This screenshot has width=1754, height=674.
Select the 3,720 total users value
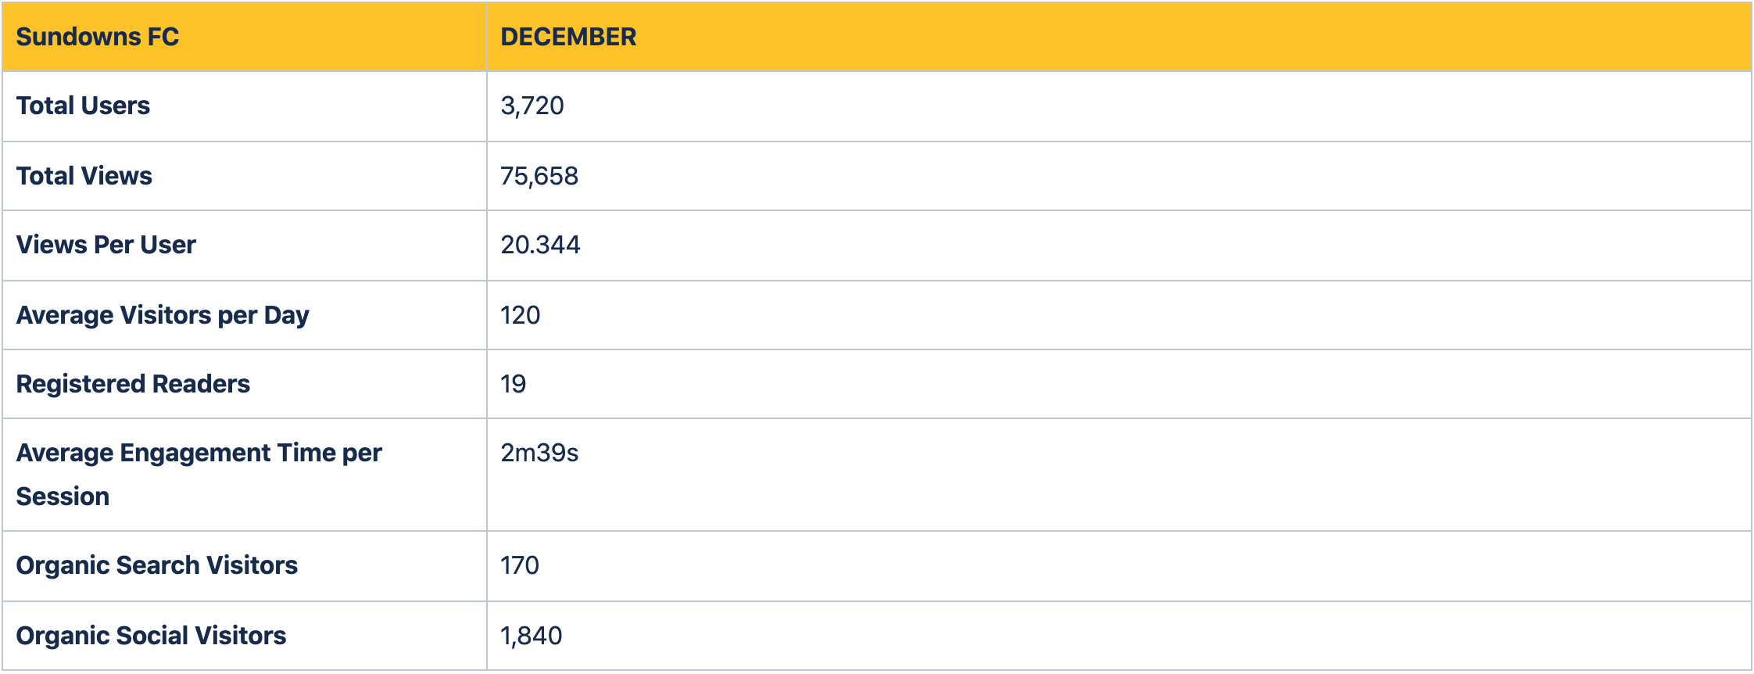click(x=532, y=106)
